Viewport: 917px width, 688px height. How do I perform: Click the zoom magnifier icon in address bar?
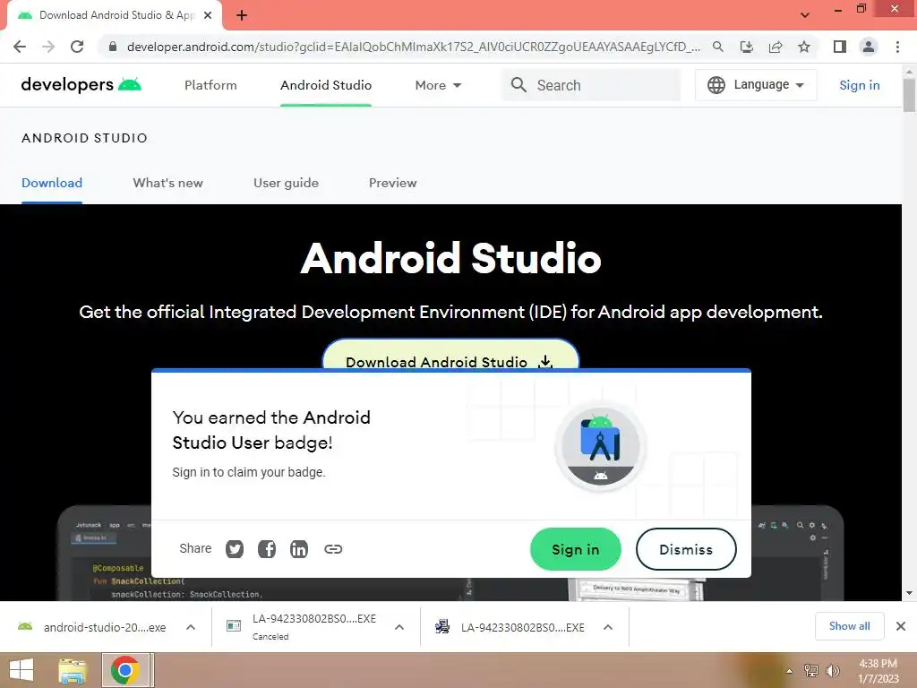[x=717, y=47]
